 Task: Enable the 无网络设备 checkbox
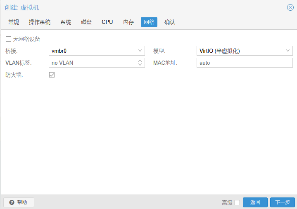(8, 39)
